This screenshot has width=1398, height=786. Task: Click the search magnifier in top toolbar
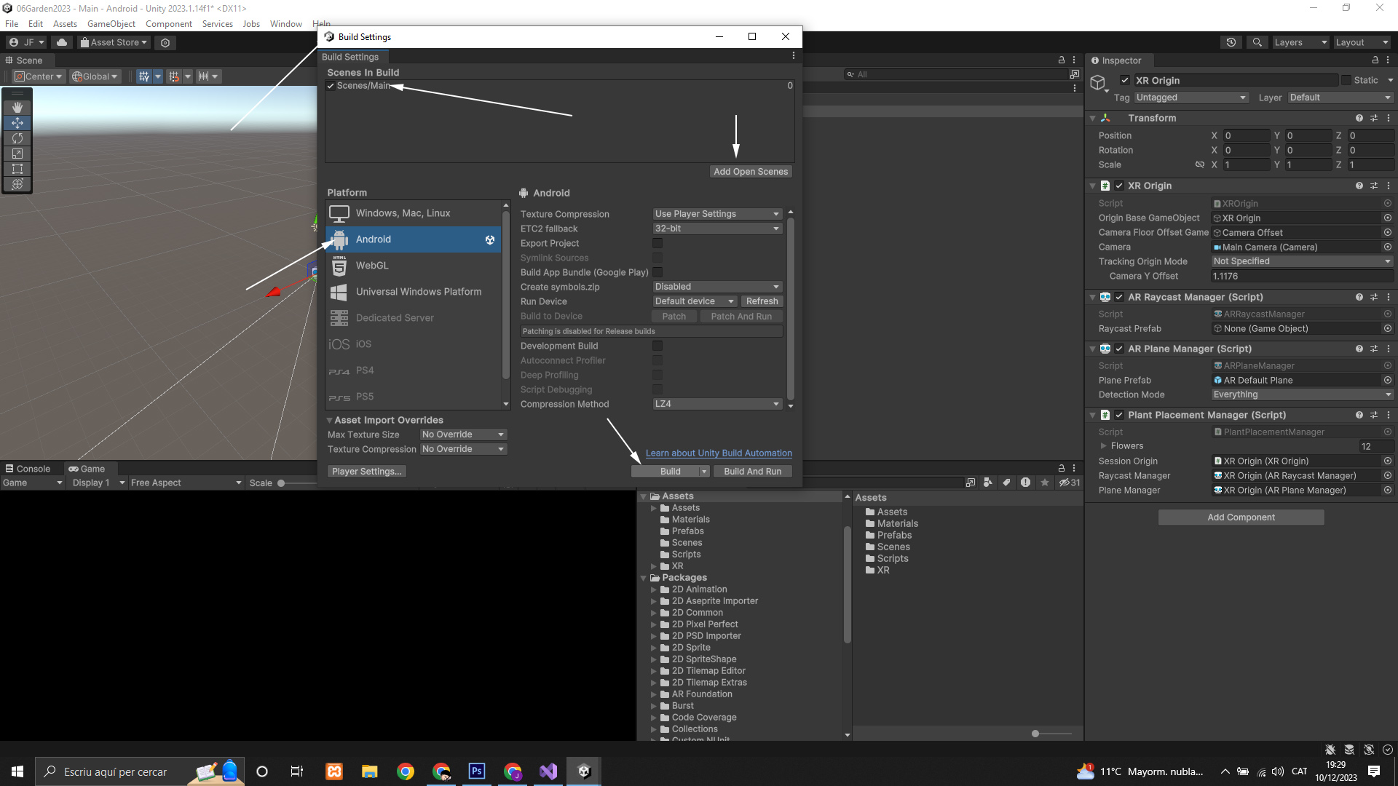click(1257, 42)
